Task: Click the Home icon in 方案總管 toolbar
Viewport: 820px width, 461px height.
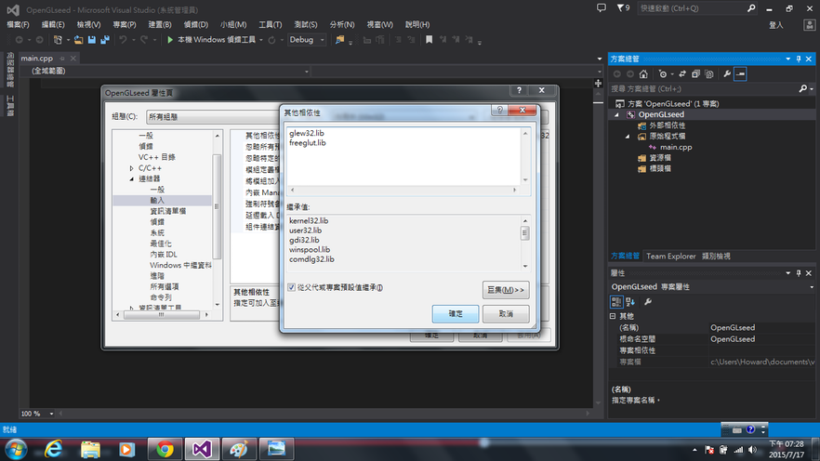Action: coord(643,74)
